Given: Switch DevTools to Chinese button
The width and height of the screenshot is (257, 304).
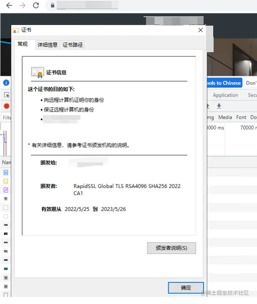Looking at the screenshot, I should (x=224, y=83).
